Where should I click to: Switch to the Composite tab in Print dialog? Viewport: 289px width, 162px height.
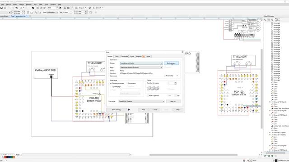coord(124,56)
